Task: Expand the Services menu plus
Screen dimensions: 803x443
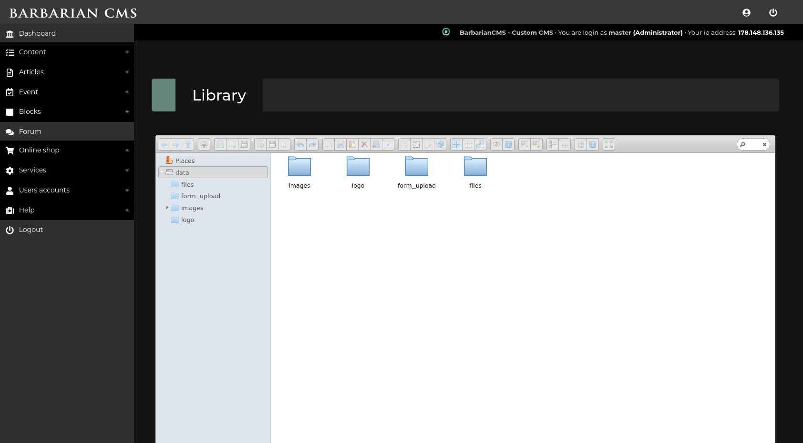Action: coord(127,170)
